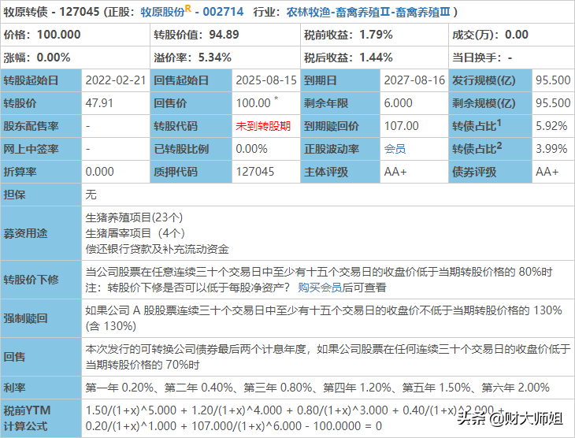Image resolution: width=575 pixels, height=438 pixels.
Task: Click the 回售起始日 date 2025-08-15
Action: pyautogui.click(x=266, y=80)
